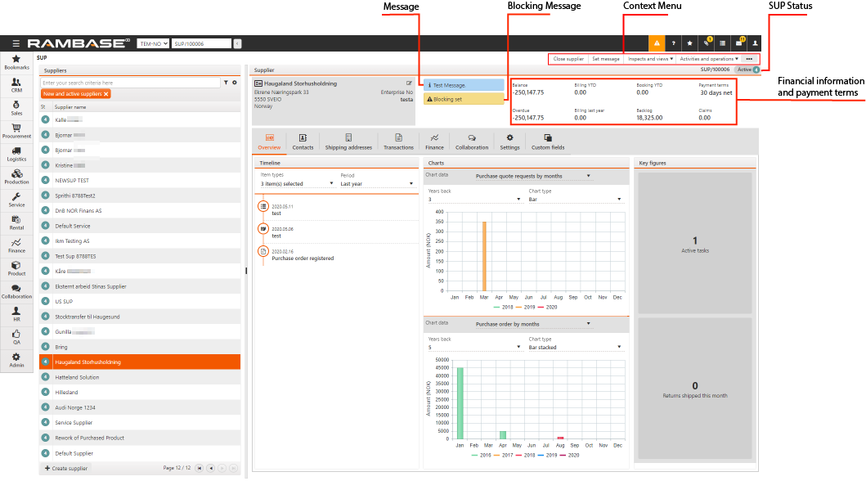Open the Logistics module icon

click(16, 152)
